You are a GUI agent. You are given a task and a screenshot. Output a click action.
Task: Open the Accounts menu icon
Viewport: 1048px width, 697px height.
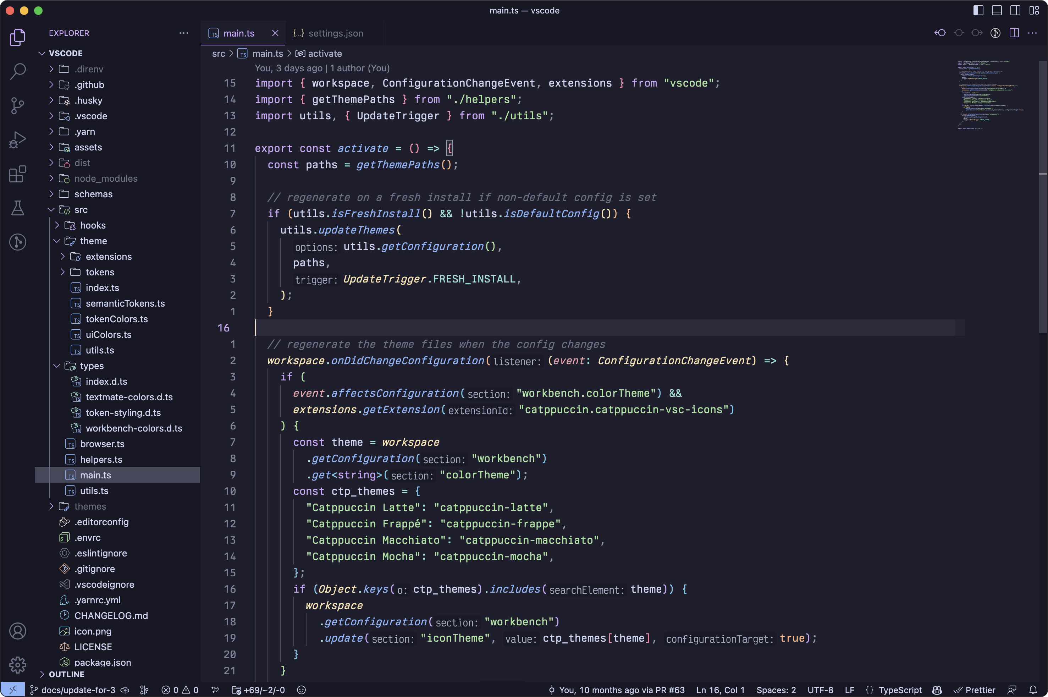(17, 631)
